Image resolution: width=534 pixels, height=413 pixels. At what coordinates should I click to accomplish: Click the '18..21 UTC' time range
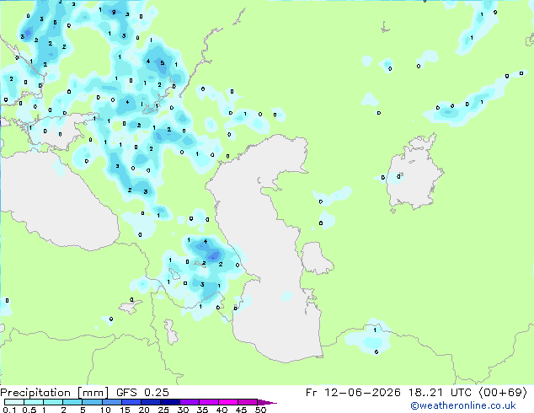[440, 393]
